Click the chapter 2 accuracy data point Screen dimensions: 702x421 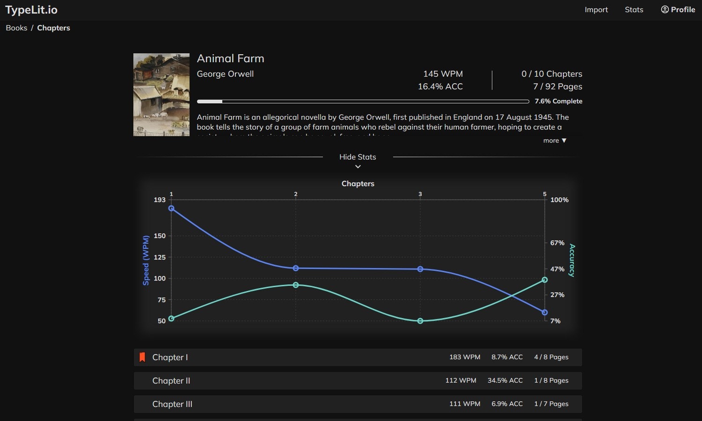click(296, 285)
